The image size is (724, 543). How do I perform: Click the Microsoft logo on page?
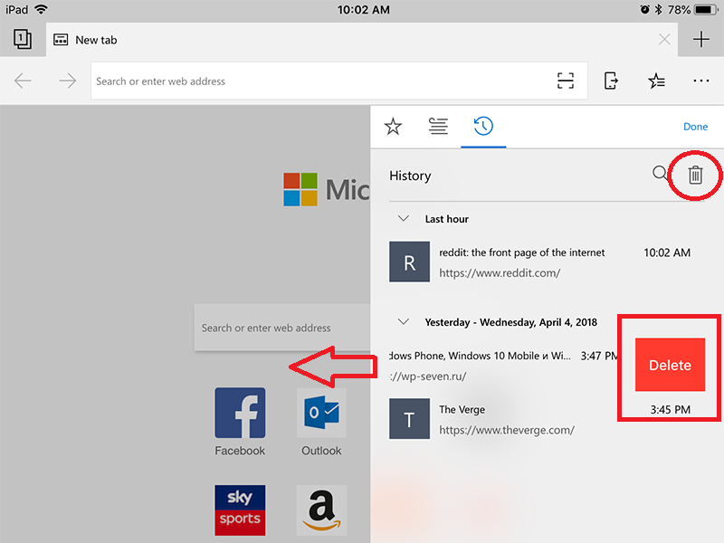(x=327, y=189)
